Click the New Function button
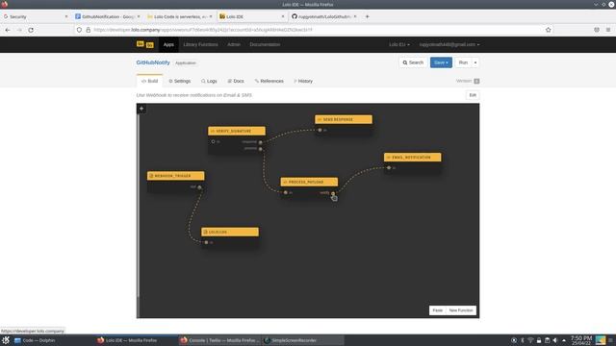 pyautogui.click(x=461, y=310)
